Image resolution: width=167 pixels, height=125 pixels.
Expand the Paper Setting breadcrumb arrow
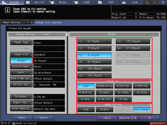point(32,23)
